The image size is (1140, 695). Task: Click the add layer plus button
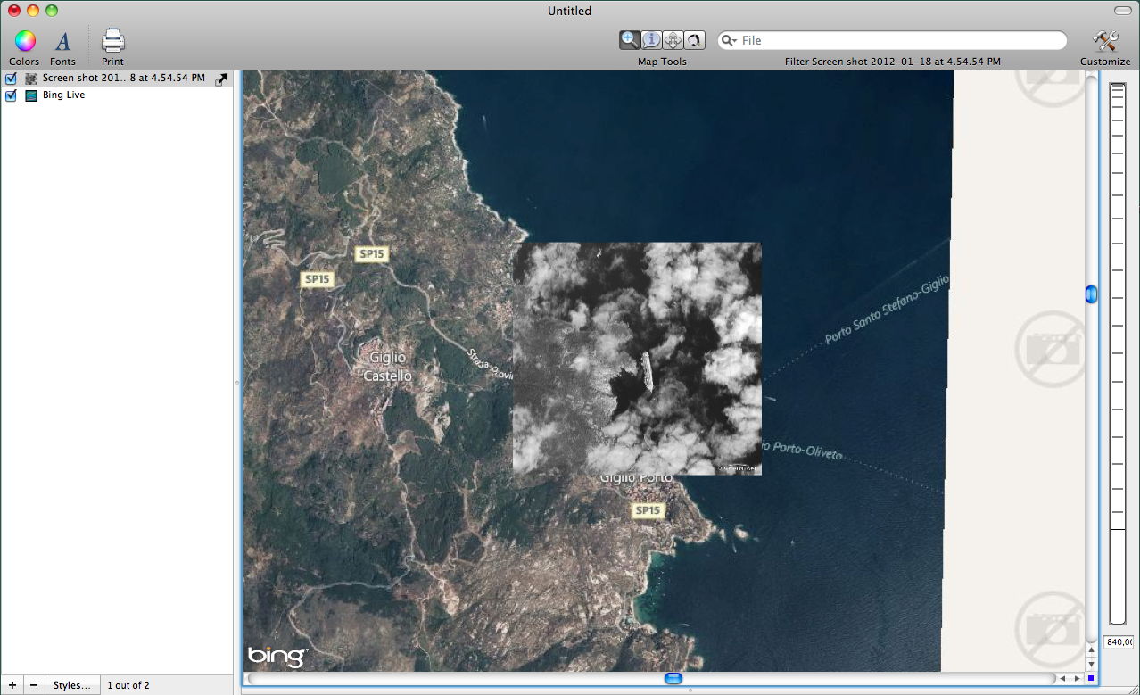coord(12,685)
